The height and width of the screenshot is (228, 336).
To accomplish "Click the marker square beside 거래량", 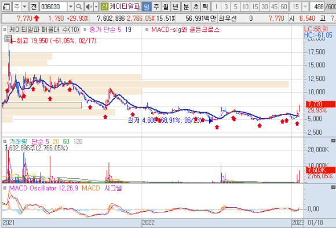I will [x=5, y=141].
